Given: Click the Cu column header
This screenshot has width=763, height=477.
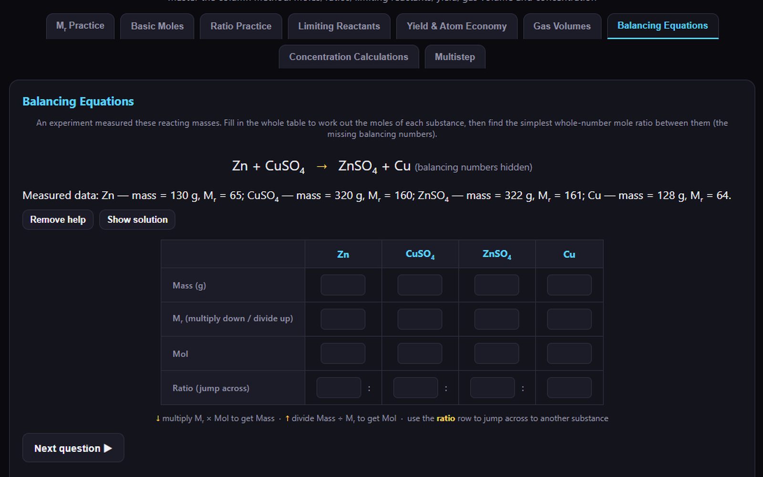Looking at the screenshot, I should tap(569, 254).
